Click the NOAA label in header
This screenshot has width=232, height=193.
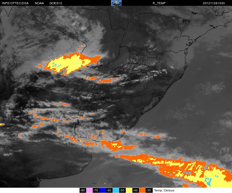[x=39, y=3]
